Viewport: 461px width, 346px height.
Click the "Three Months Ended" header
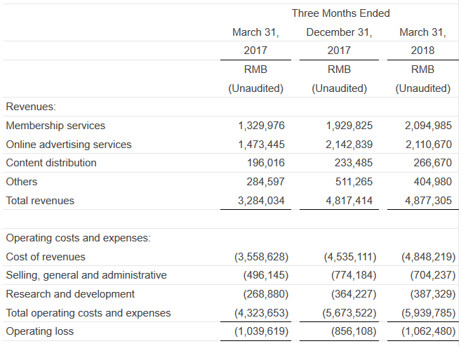[x=340, y=13]
